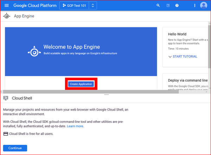
Task: Click the horizontal scrollbar thumb
Action: tap(91, 92)
